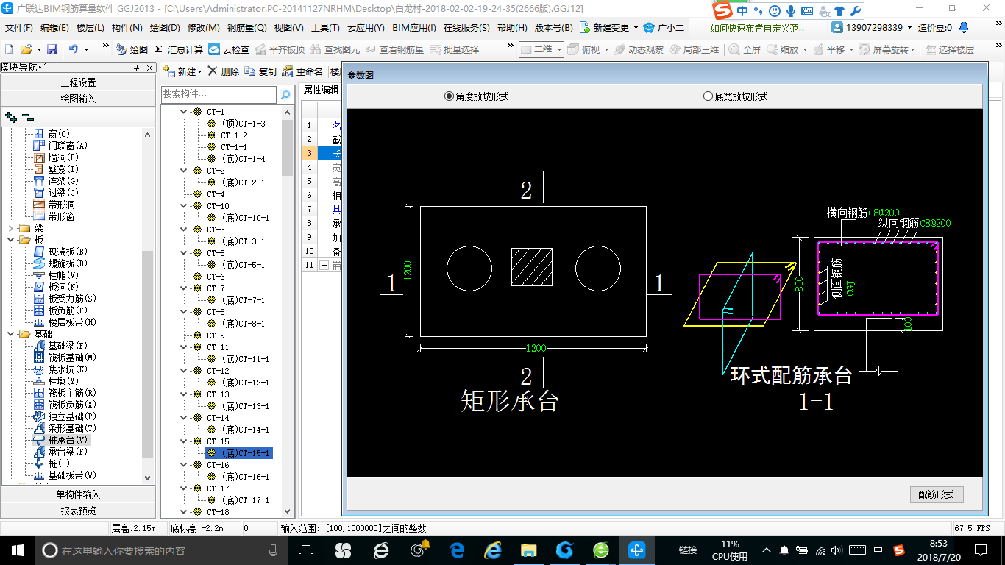Image resolution: width=1005 pixels, height=565 pixels.
Task: Click 平齐板顶 toolbar item
Action: 280,49
